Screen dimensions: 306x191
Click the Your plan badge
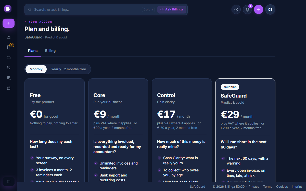[230, 87]
